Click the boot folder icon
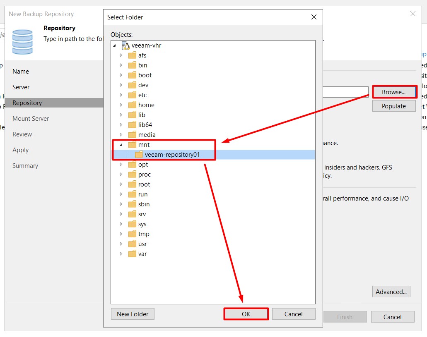 pyautogui.click(x=133, y=75)
